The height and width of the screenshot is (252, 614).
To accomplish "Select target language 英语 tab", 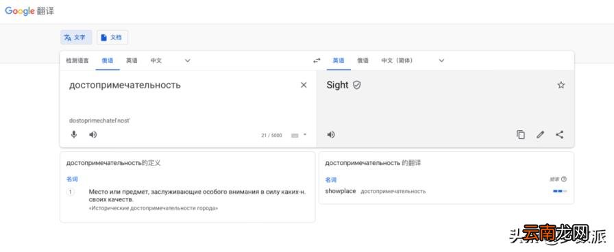I will point(339,61).
